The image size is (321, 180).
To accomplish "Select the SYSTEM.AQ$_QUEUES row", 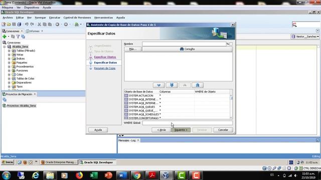I will pyautogui.click(x=177, y=106).
